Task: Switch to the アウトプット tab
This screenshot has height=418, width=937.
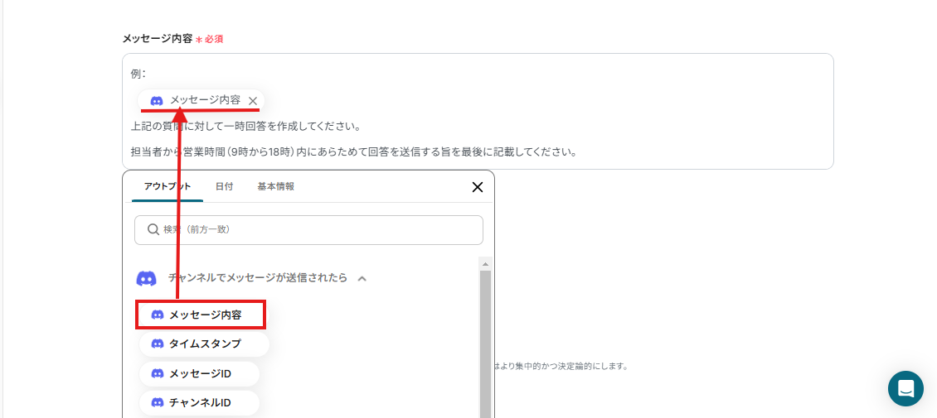Action: (167, 186)
